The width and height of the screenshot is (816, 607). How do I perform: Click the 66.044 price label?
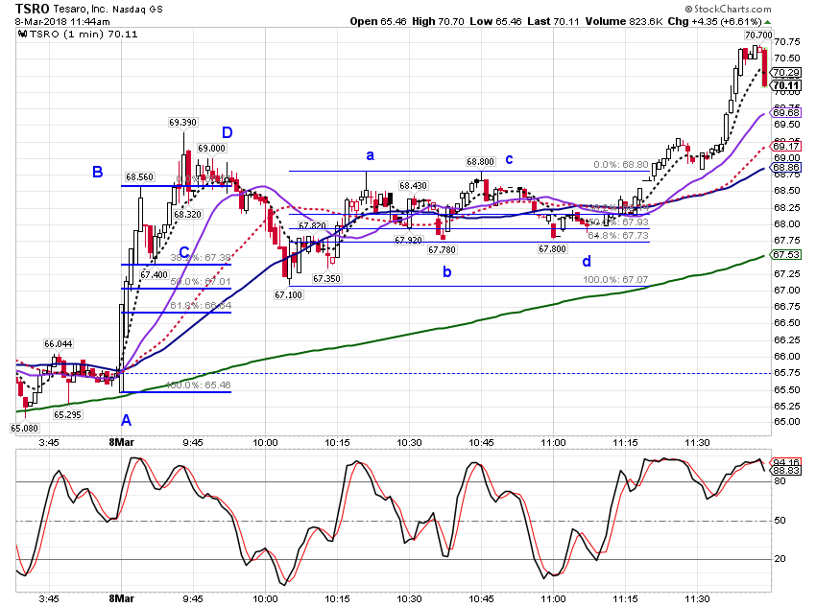pyautogui.click(x=59, y=343)
